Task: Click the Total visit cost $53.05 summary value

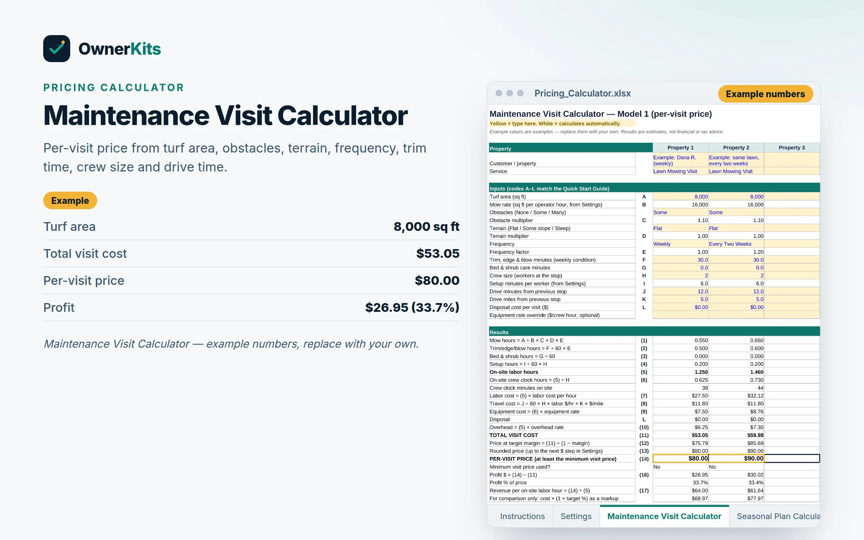Action: (x=438, y=253)
